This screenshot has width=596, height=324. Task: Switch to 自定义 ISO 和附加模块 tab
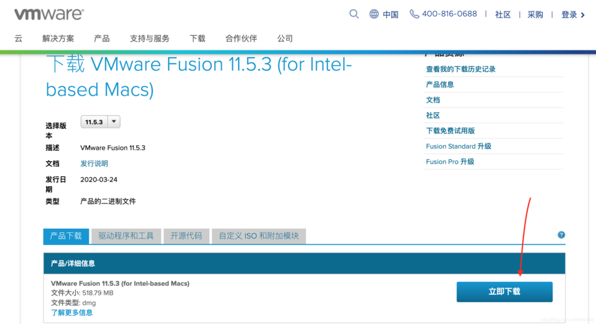tap(259, 236)
